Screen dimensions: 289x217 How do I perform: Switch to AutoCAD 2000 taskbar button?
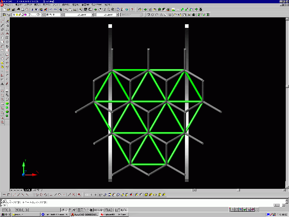point(85,214)
